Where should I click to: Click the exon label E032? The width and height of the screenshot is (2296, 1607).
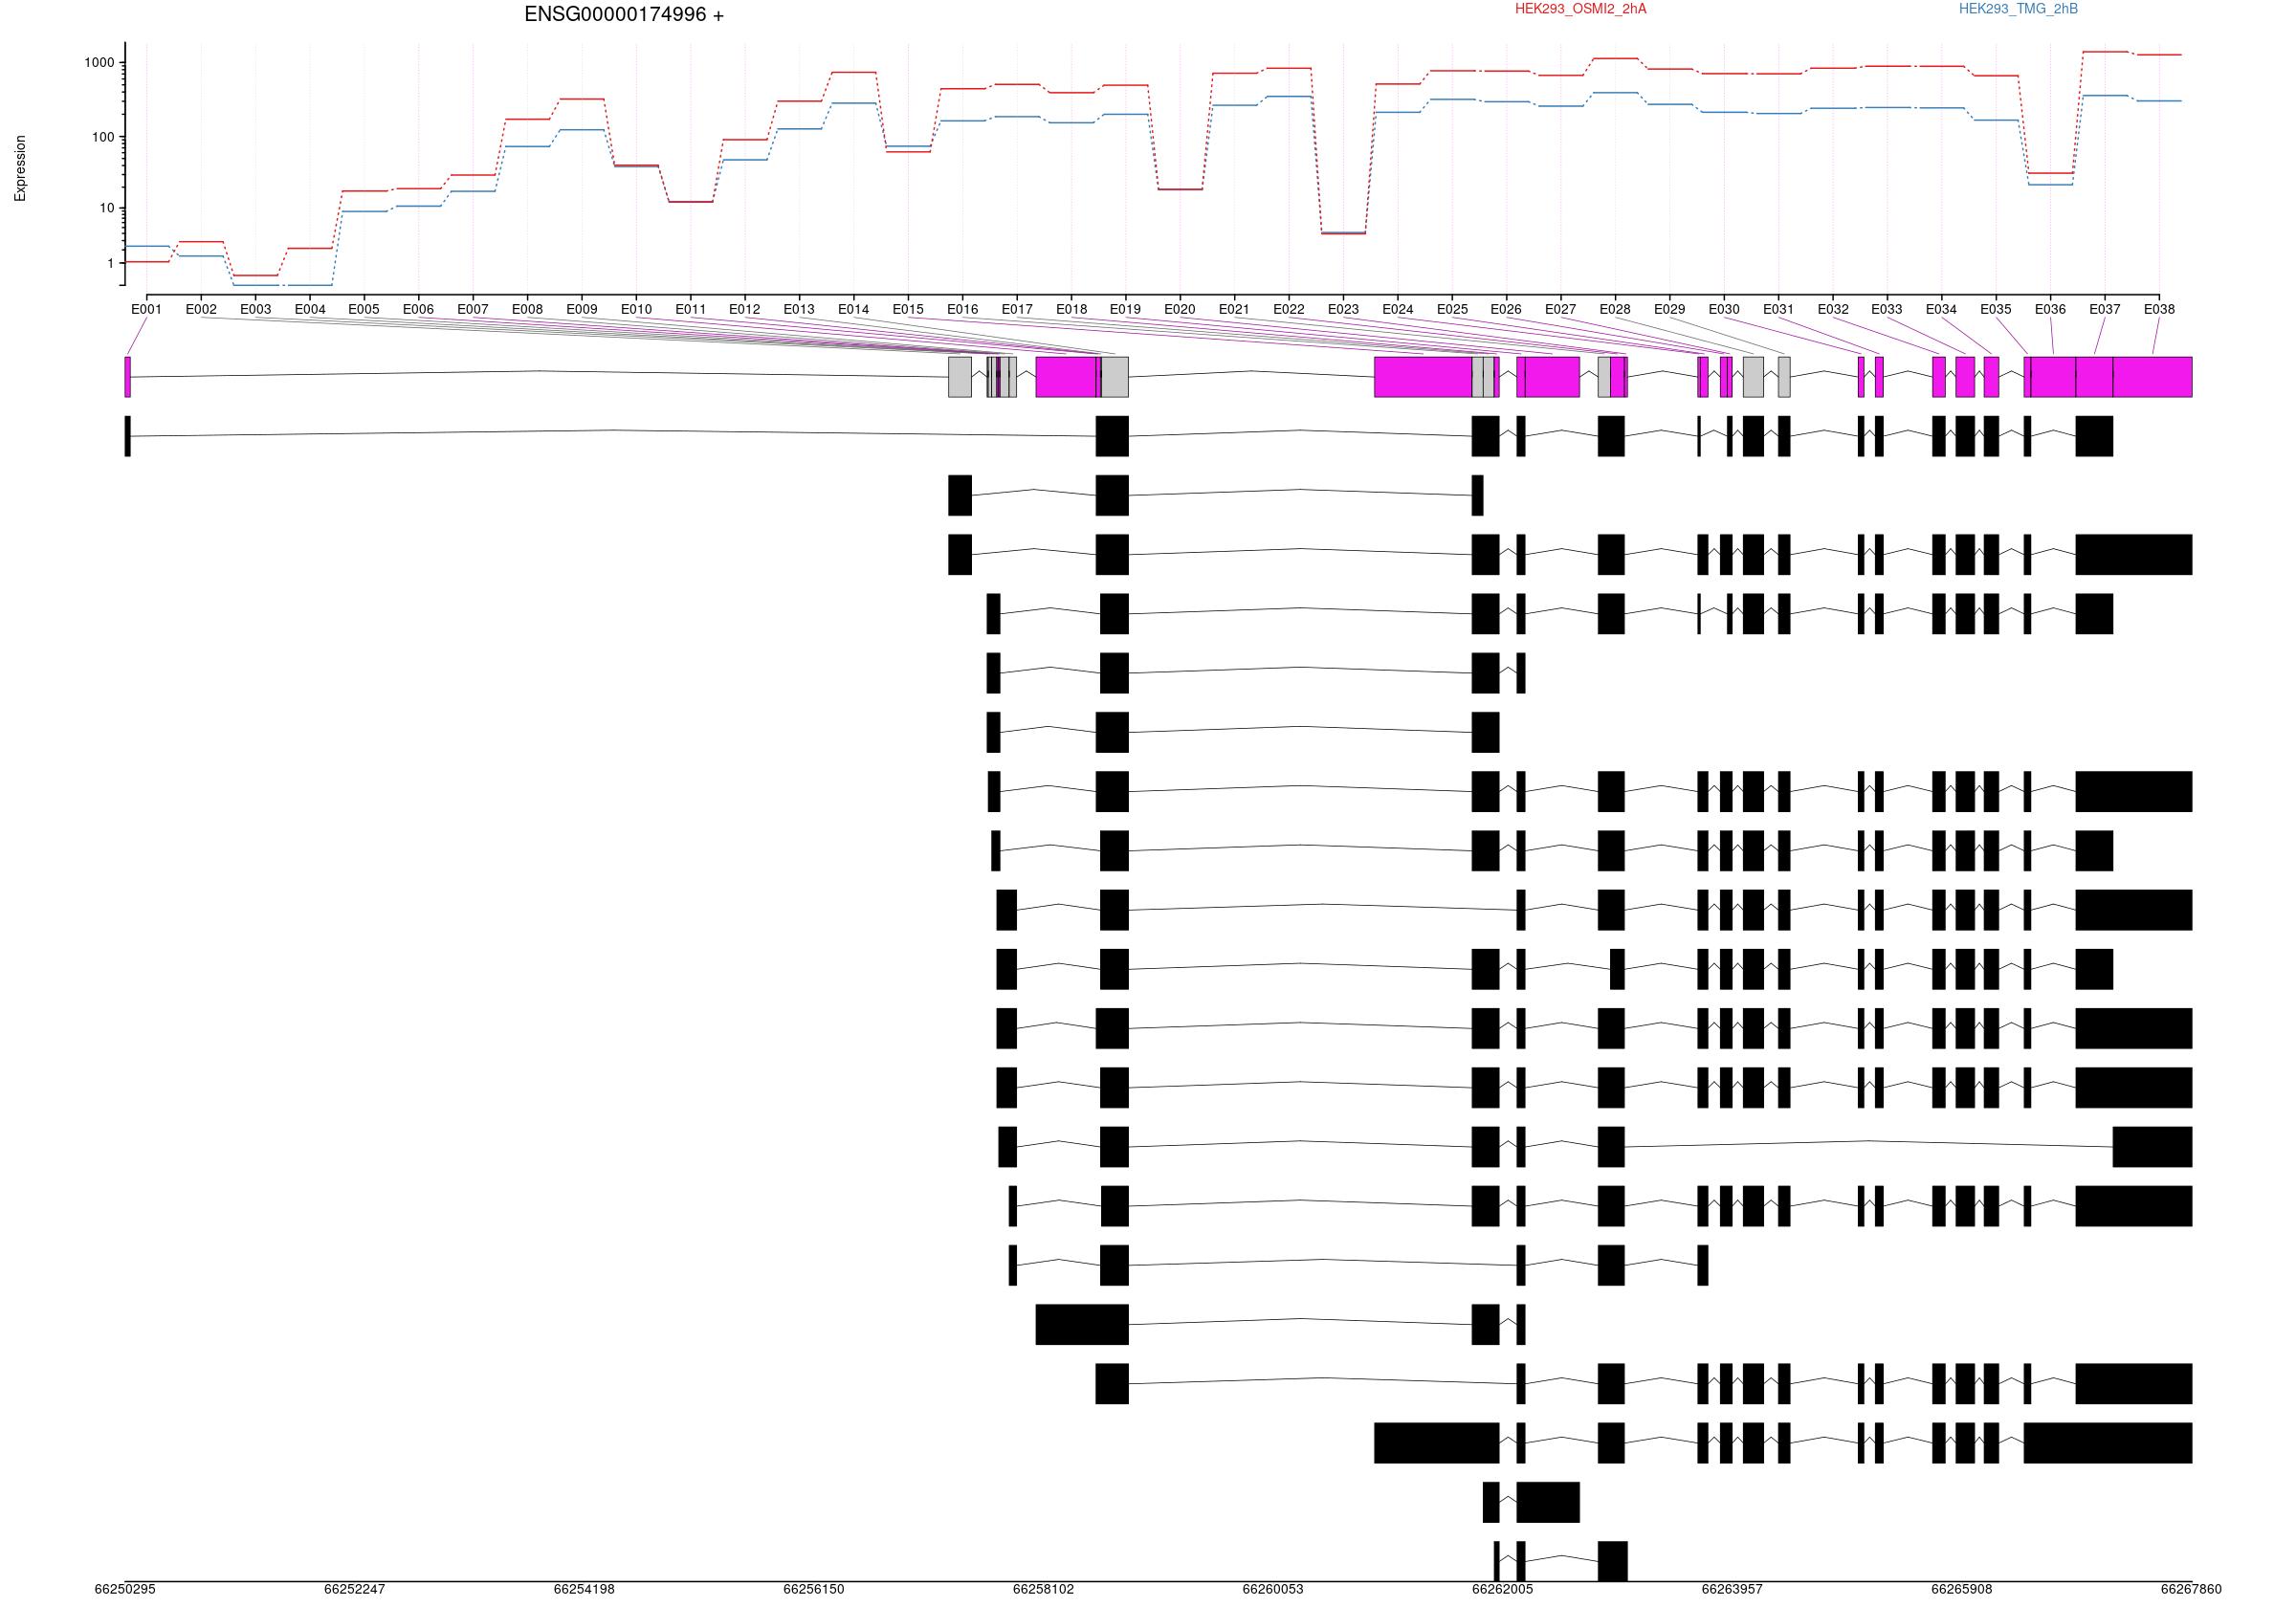click(1832, 309)
